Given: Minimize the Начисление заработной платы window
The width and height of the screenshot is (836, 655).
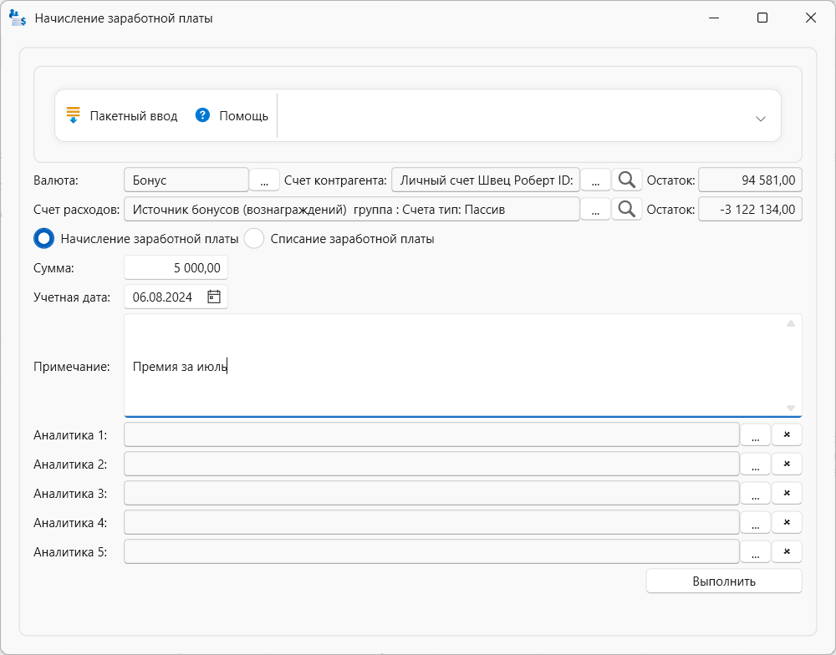Looking at the screenshot, I should 714,18.
